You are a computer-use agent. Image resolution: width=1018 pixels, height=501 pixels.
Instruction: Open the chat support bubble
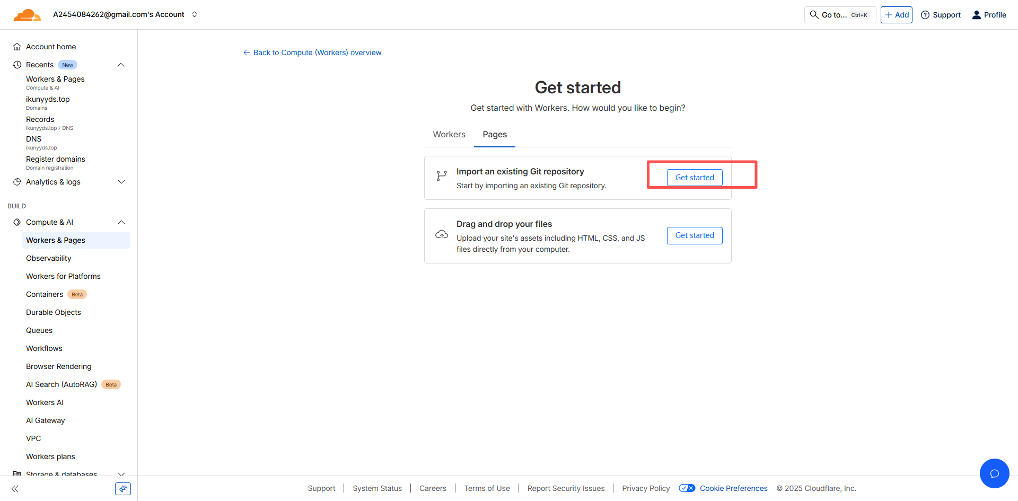point(994,473)
